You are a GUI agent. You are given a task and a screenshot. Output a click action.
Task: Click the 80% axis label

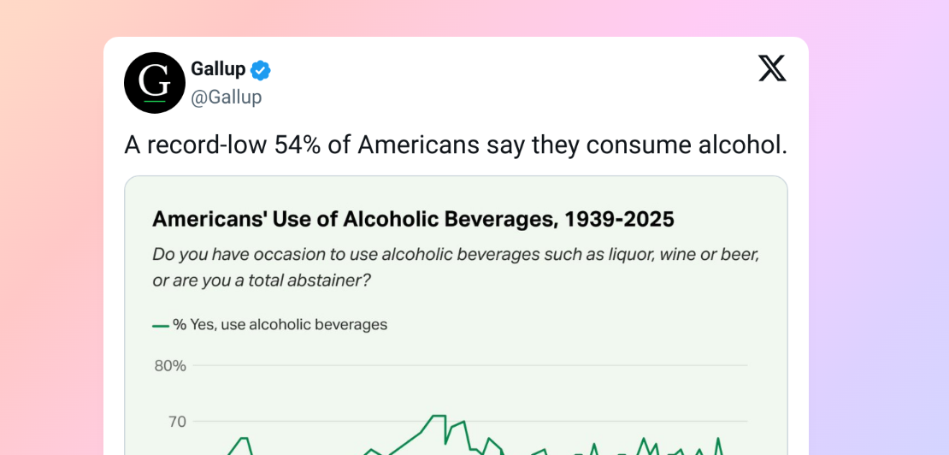[x=170, y=365]
